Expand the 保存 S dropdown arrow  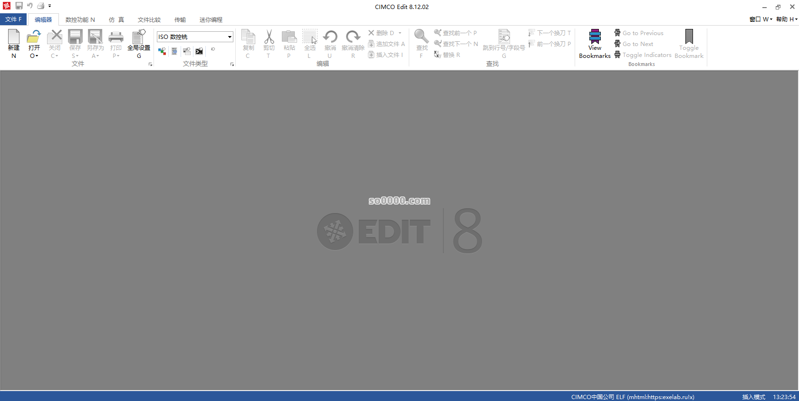(77, 56)
